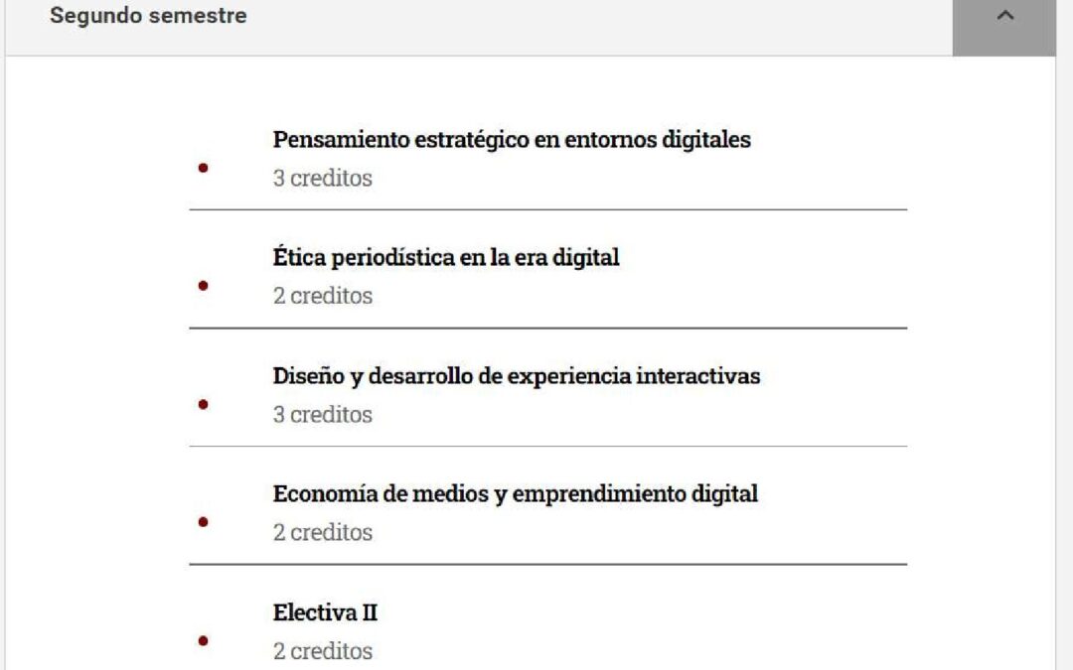Select Ética periodística en la era digital
1073x670 pixels.
click(446, 258)
